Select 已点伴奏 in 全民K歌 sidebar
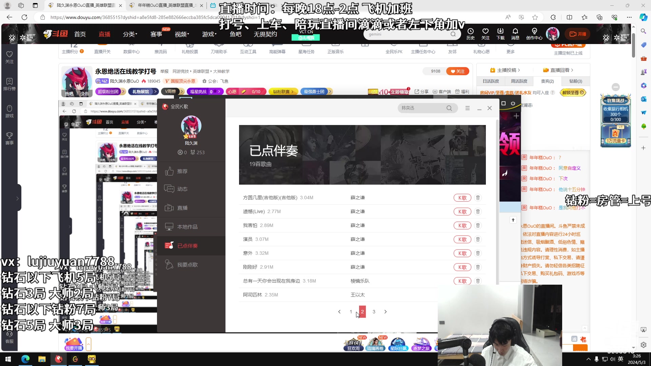 [x=191, y=246]
